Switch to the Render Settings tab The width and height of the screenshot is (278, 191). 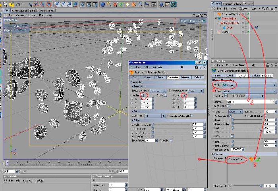click(46, 11)
